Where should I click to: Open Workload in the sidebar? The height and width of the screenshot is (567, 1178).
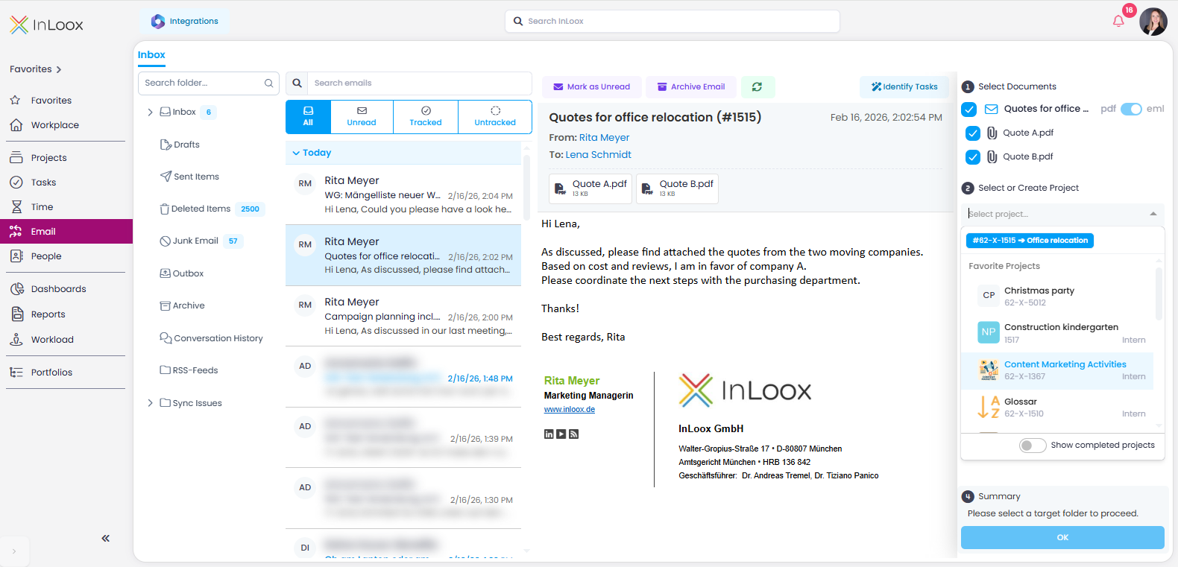pos(52,340)
